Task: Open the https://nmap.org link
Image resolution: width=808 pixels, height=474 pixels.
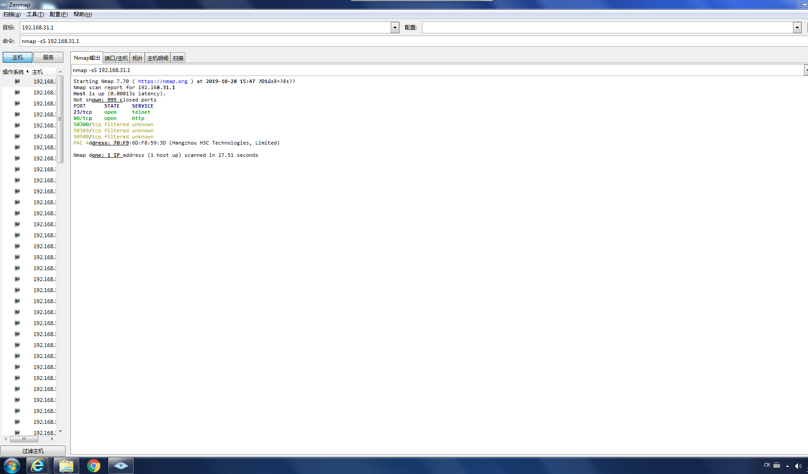Action: pos(163,81)
